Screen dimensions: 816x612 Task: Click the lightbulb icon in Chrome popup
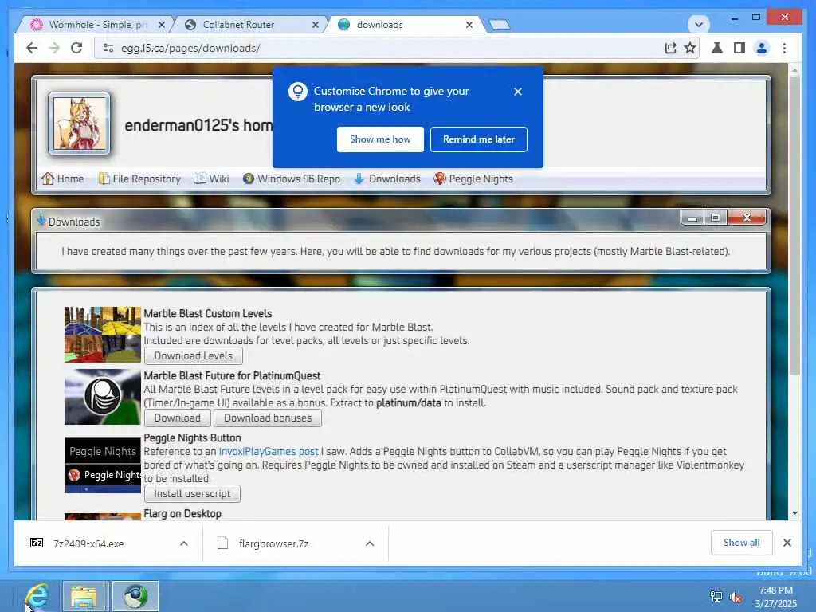[x=298, y=92]
